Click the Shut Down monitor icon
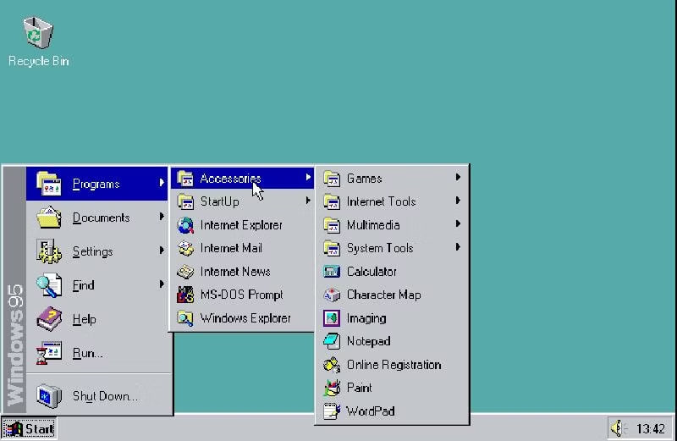 point(49,395)
